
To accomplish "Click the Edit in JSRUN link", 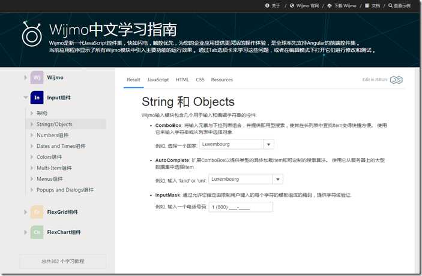I will point(375,80).
